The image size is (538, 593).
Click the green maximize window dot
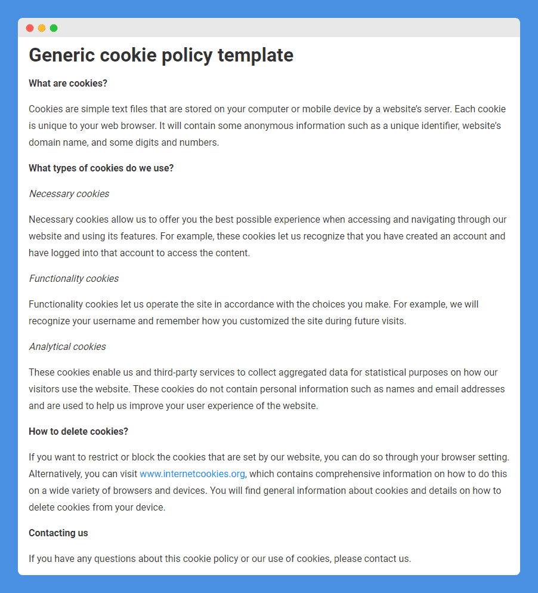point(54,28)
